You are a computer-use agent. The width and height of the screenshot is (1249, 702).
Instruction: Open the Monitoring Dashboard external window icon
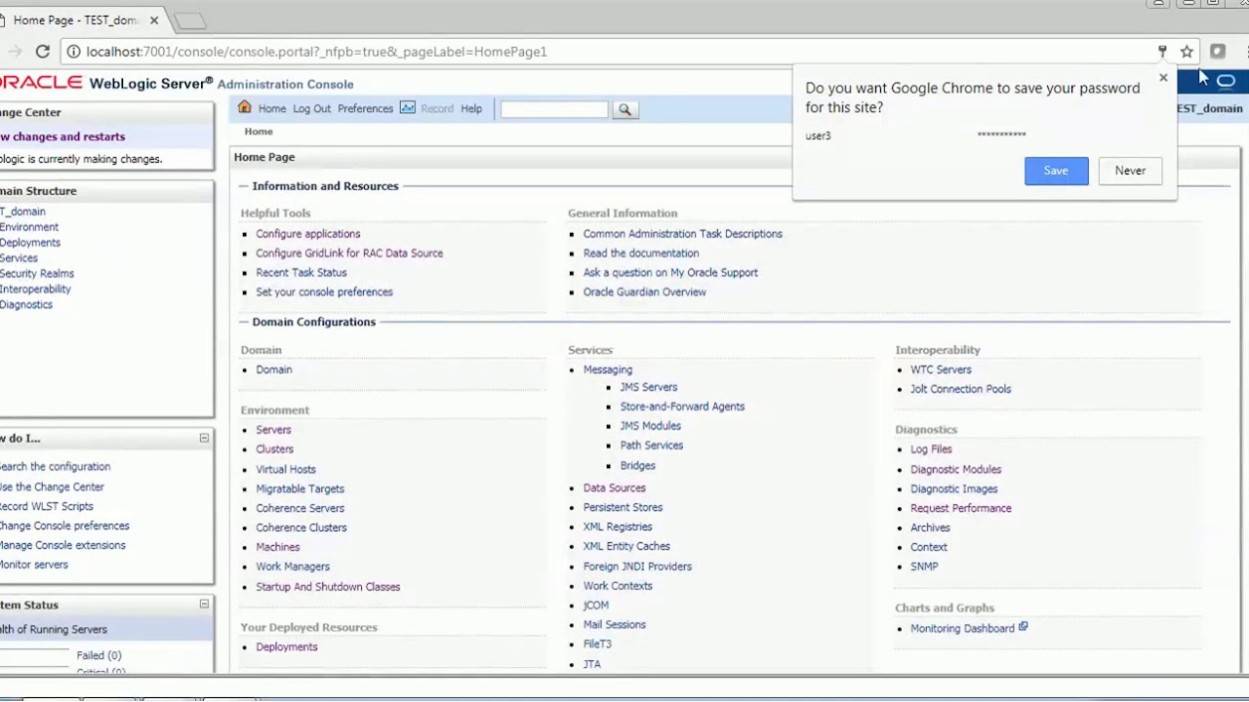click(x=1023, y=627)
